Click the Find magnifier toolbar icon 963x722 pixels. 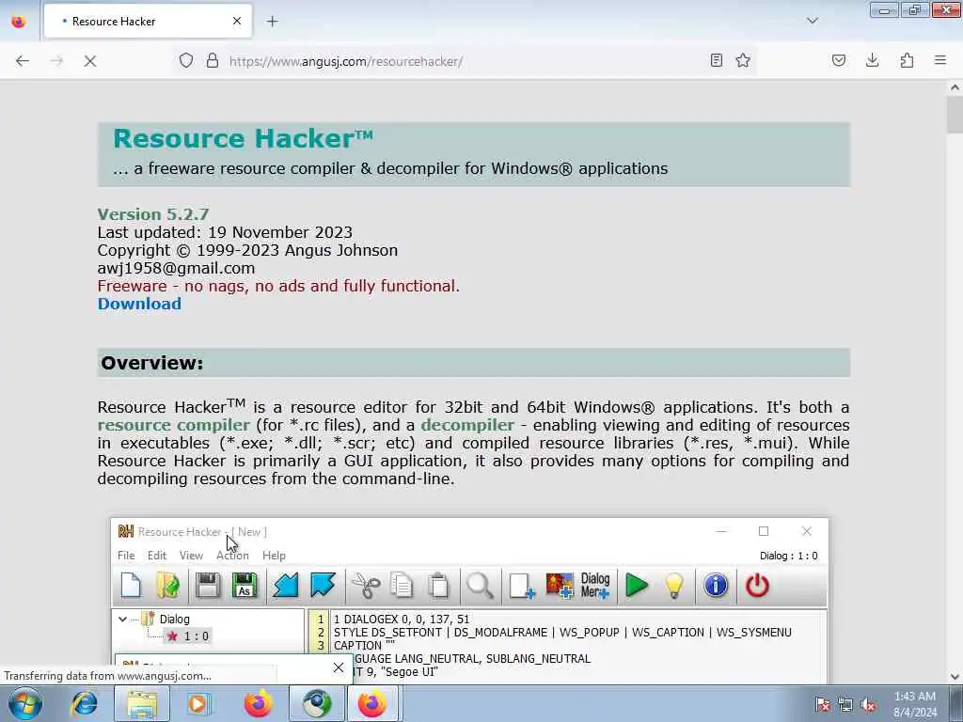(x=480, y=585)
